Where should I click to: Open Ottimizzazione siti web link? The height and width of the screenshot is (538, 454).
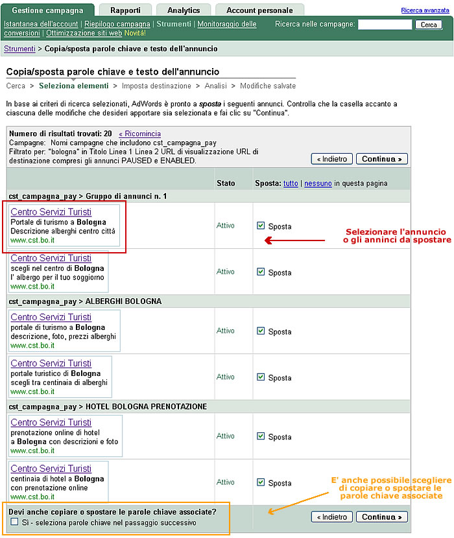click(84, 33)
